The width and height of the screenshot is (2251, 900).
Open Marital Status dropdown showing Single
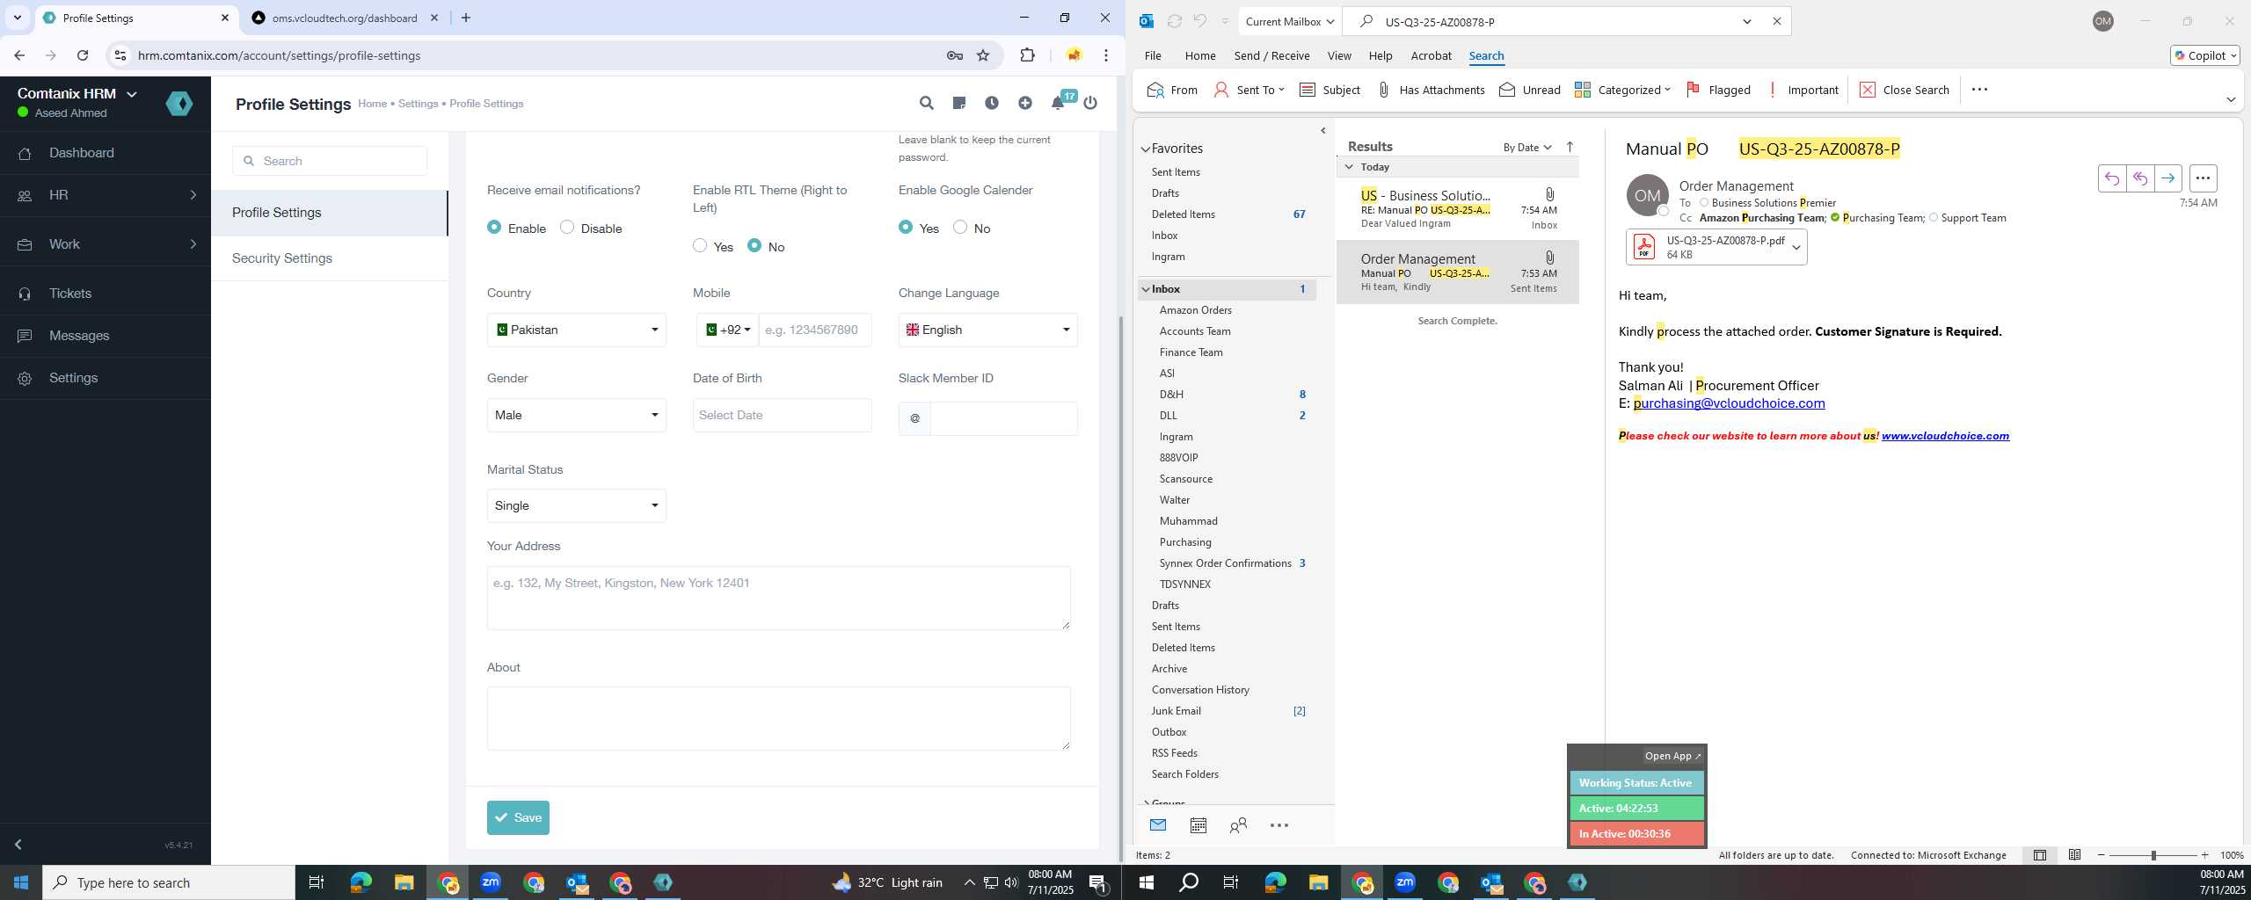[577, 505]
